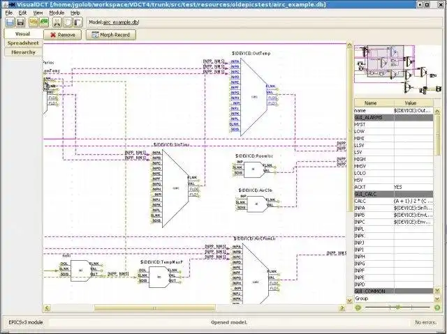The width and height of the screenshot is (447, 334).
Task: Switch to the Spreadsheet tab
Action: 23,43
